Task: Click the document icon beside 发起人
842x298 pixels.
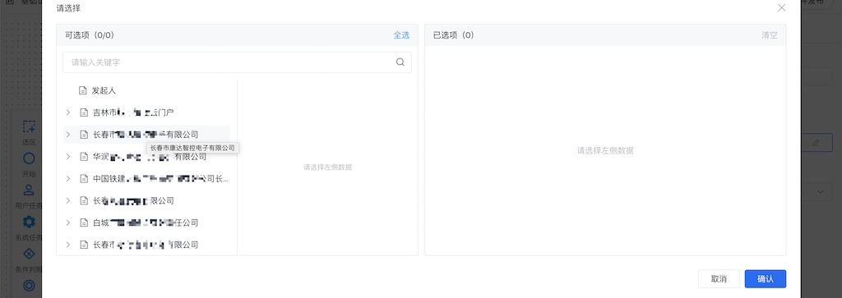Action: (83, 90)
